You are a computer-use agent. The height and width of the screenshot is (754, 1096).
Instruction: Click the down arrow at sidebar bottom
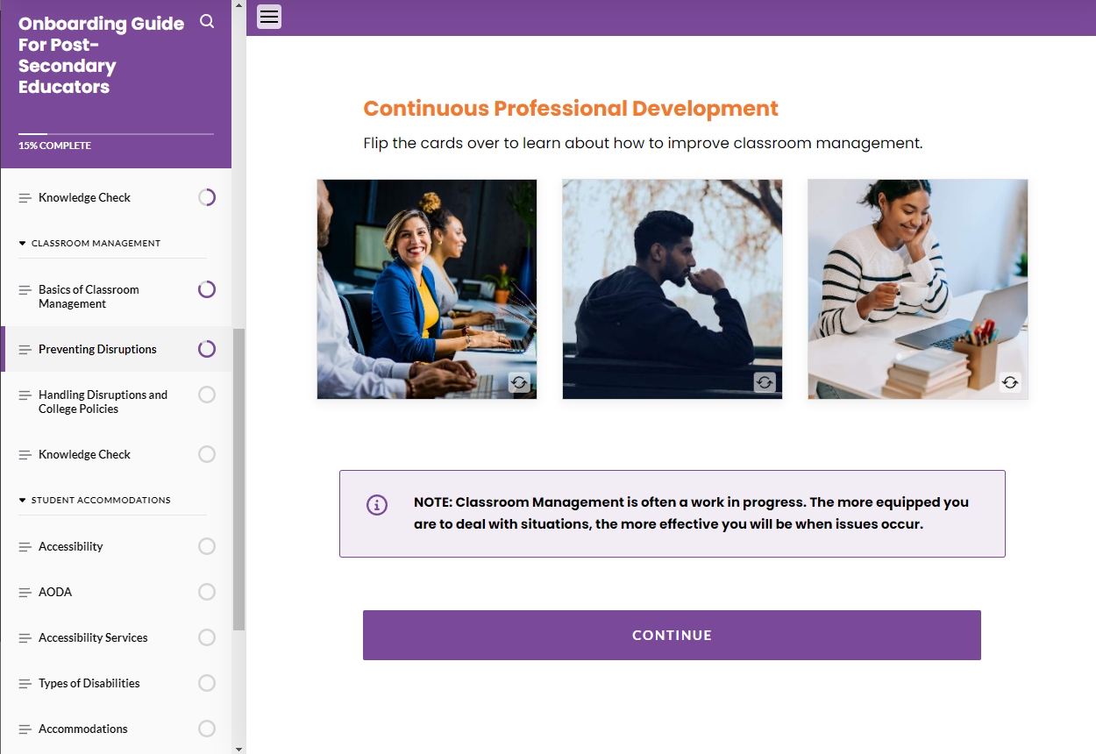tap(237, 747)
